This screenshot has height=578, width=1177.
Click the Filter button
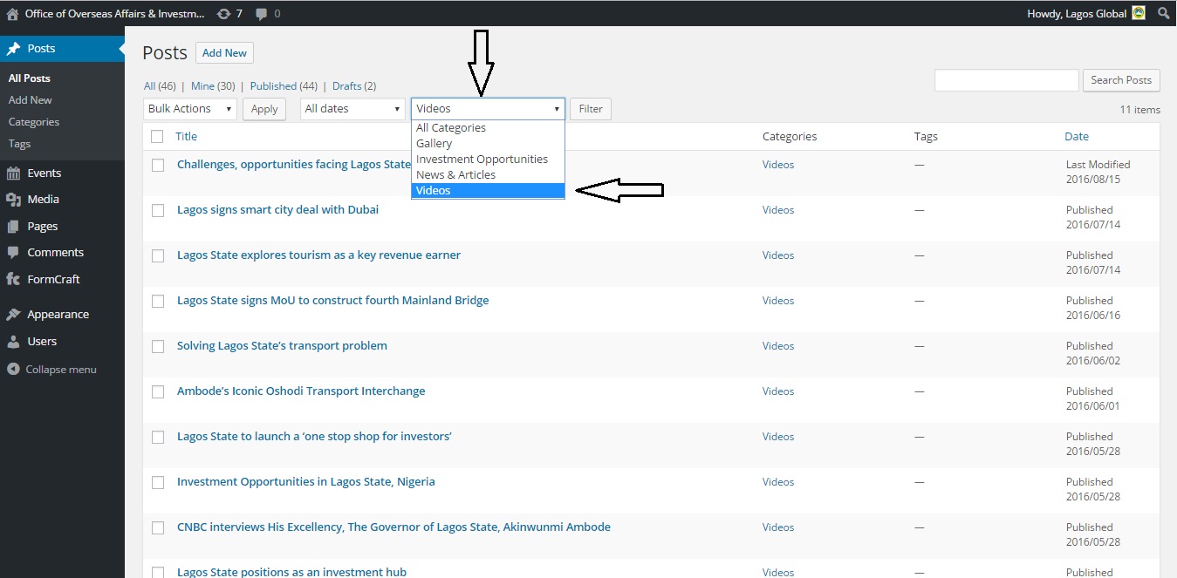click(x=591, y=109)
